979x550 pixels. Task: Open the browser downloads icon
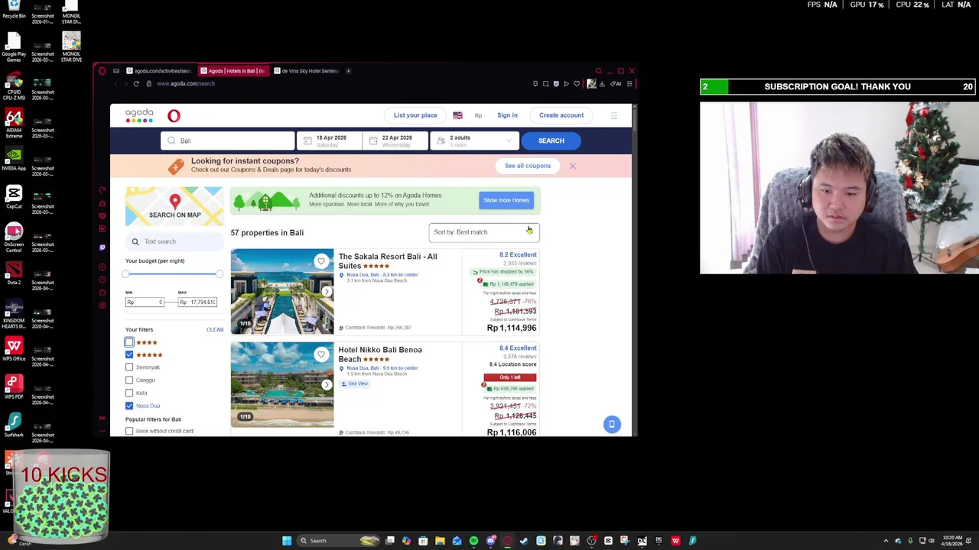click(602, 83)
